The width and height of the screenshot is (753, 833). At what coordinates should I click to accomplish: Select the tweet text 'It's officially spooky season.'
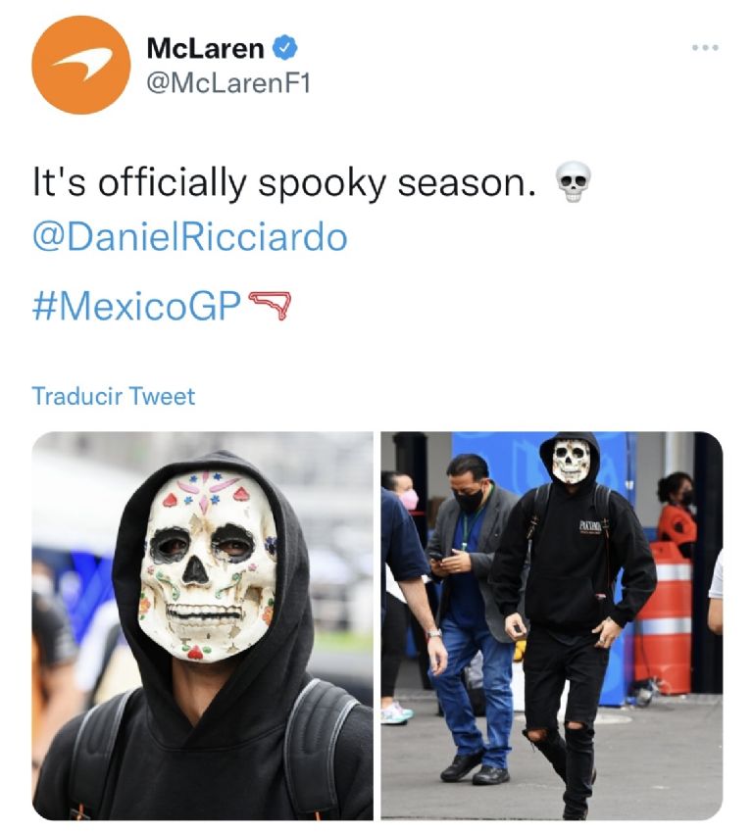point(285,182)
